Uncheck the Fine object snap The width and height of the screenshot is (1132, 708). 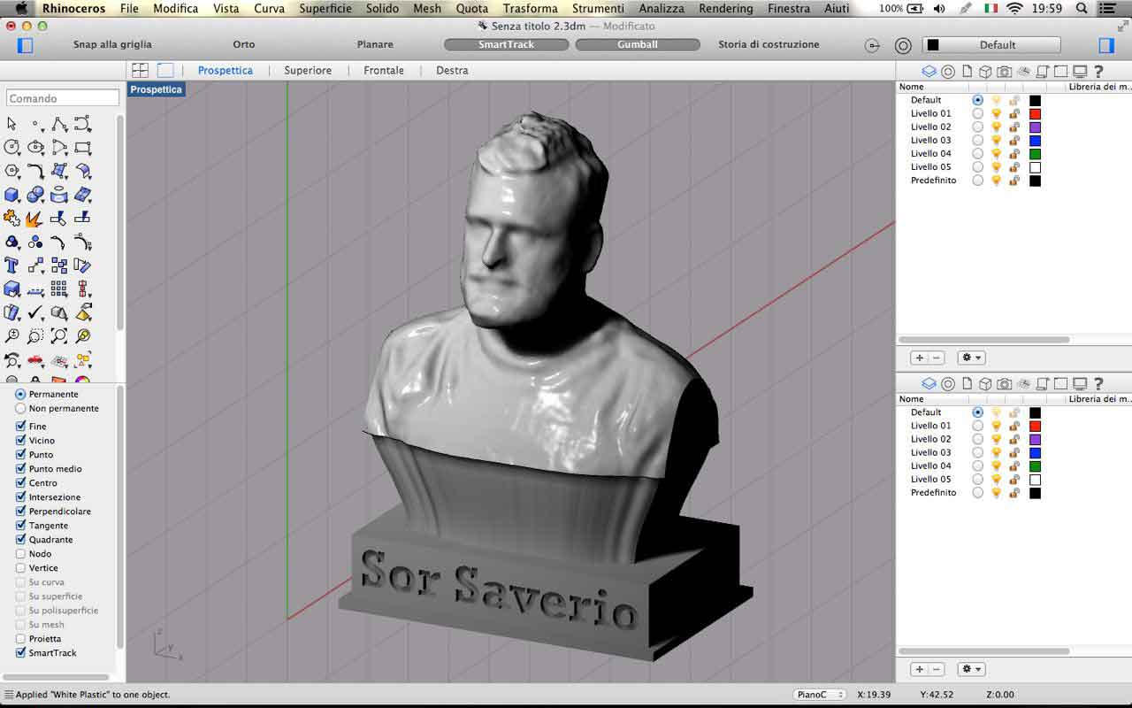coord(20,427)
